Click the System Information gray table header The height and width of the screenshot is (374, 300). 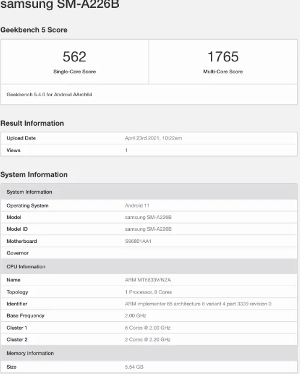[149, 192]
